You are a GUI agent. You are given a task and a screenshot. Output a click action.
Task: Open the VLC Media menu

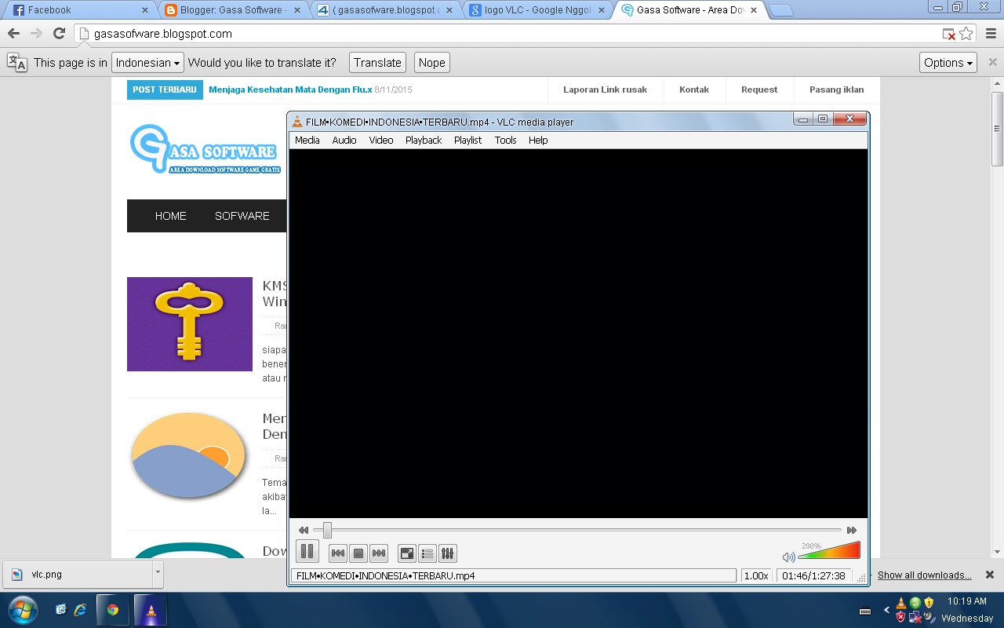[x=307, y=140]
